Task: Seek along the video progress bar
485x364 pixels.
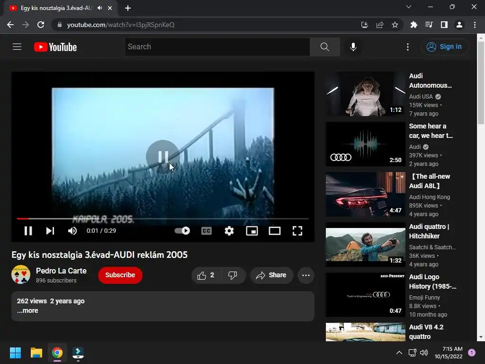Action: [x=163, y=218]
